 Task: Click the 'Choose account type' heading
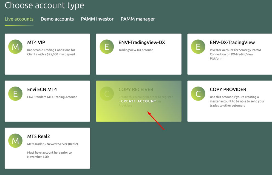[44, 5]
